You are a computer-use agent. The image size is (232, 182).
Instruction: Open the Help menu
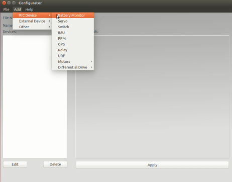click(x=29, y=10)
